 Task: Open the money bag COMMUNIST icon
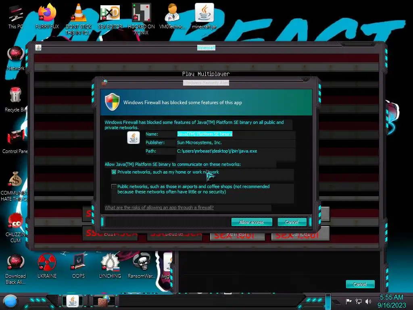tap(15, 186)
